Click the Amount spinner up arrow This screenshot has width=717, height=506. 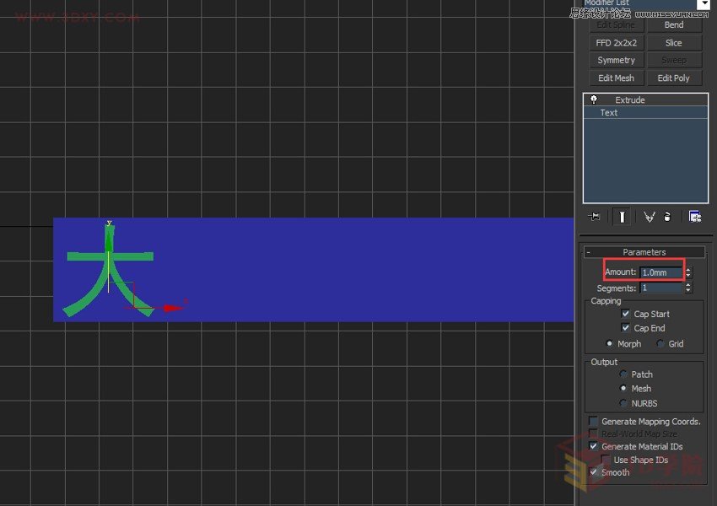click(x=687, y=268)
